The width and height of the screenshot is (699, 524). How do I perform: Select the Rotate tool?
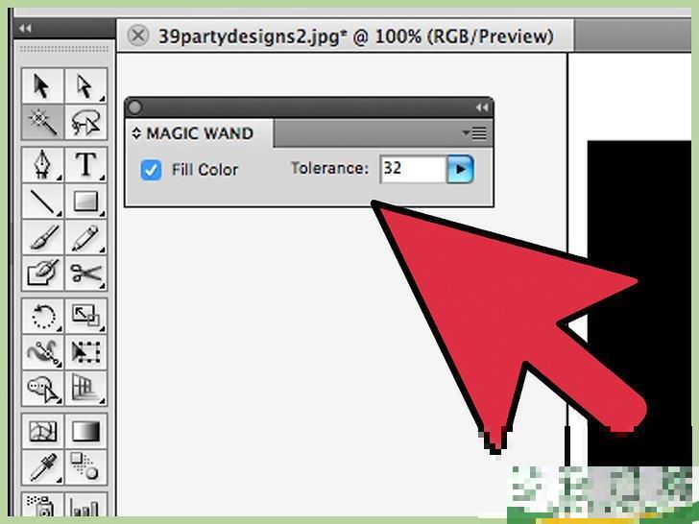[x=42, y=316]
